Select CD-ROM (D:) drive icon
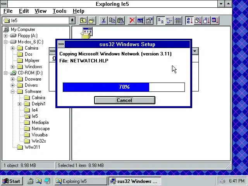 pos(13,73)
